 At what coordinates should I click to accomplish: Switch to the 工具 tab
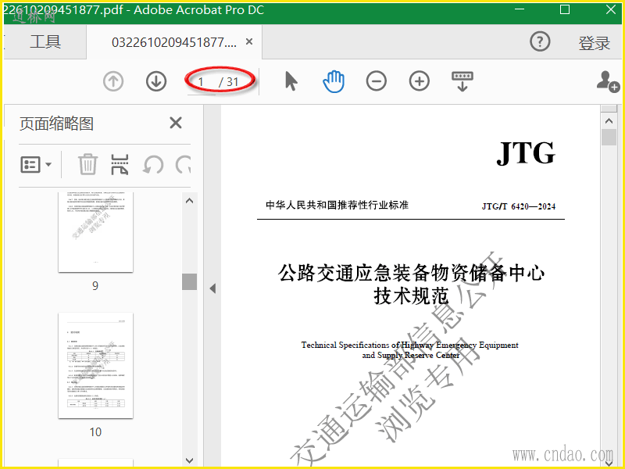pyautogui.click(x=45, y=41)
